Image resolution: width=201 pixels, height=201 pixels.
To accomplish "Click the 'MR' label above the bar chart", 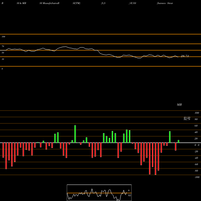I will (x=179, y=105).
